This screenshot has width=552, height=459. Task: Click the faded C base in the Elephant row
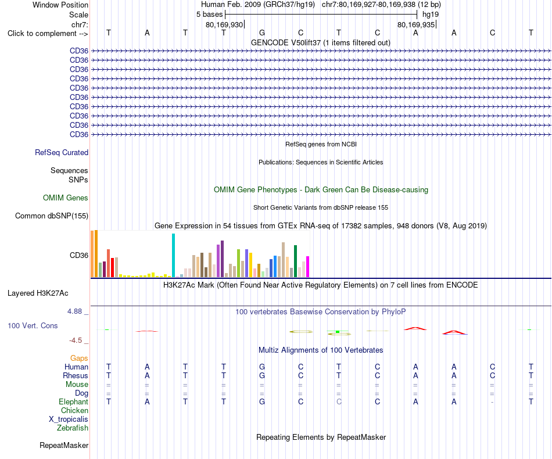339,401
